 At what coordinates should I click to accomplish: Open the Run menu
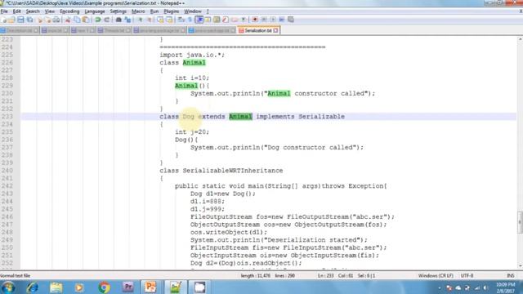point(154,11)
